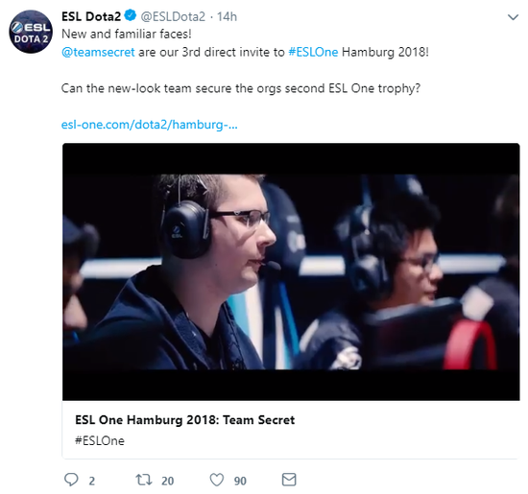This screenshot has width=528, height=494.
Task: Click the #ESLOne text under card title
Action: point(100,441)
